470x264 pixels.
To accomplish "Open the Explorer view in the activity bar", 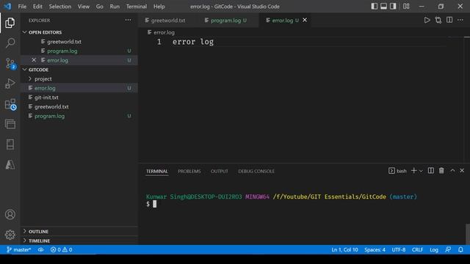I will (x=10, y=23).
